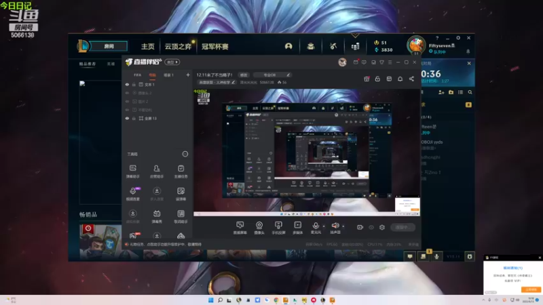This screenshot has width=543, height=305.
Task: Switch to the 电脑 scene tab
Action: pos(152,75)
